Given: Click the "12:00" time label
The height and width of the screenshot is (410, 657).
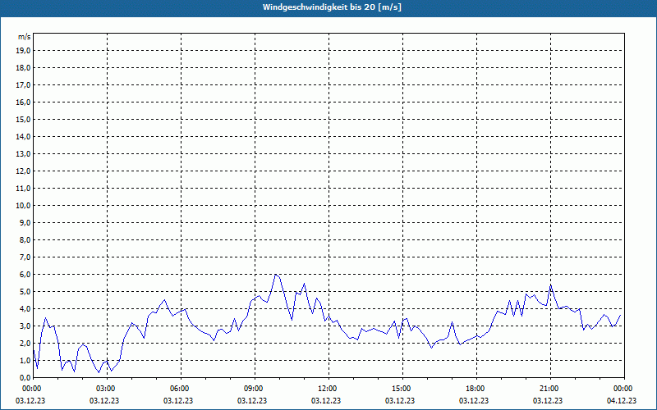Looking at the screenshot, I should click(328, 389).
